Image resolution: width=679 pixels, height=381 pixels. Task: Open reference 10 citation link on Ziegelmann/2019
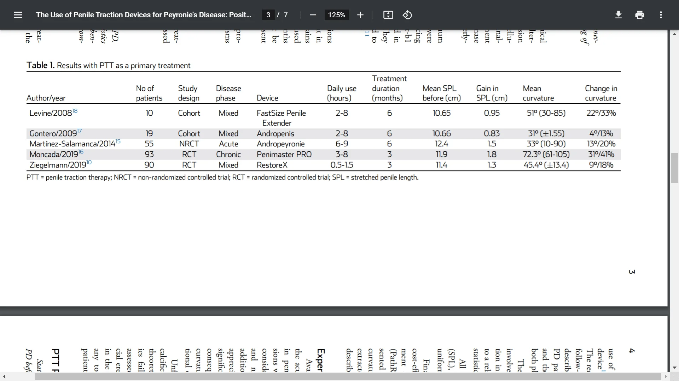[89, 163]
